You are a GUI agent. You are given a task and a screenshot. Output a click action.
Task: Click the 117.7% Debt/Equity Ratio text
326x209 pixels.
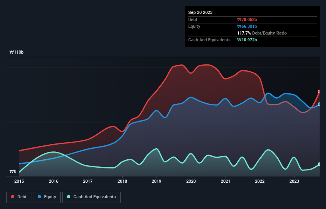pyautogui.click(x=262, y=33)
